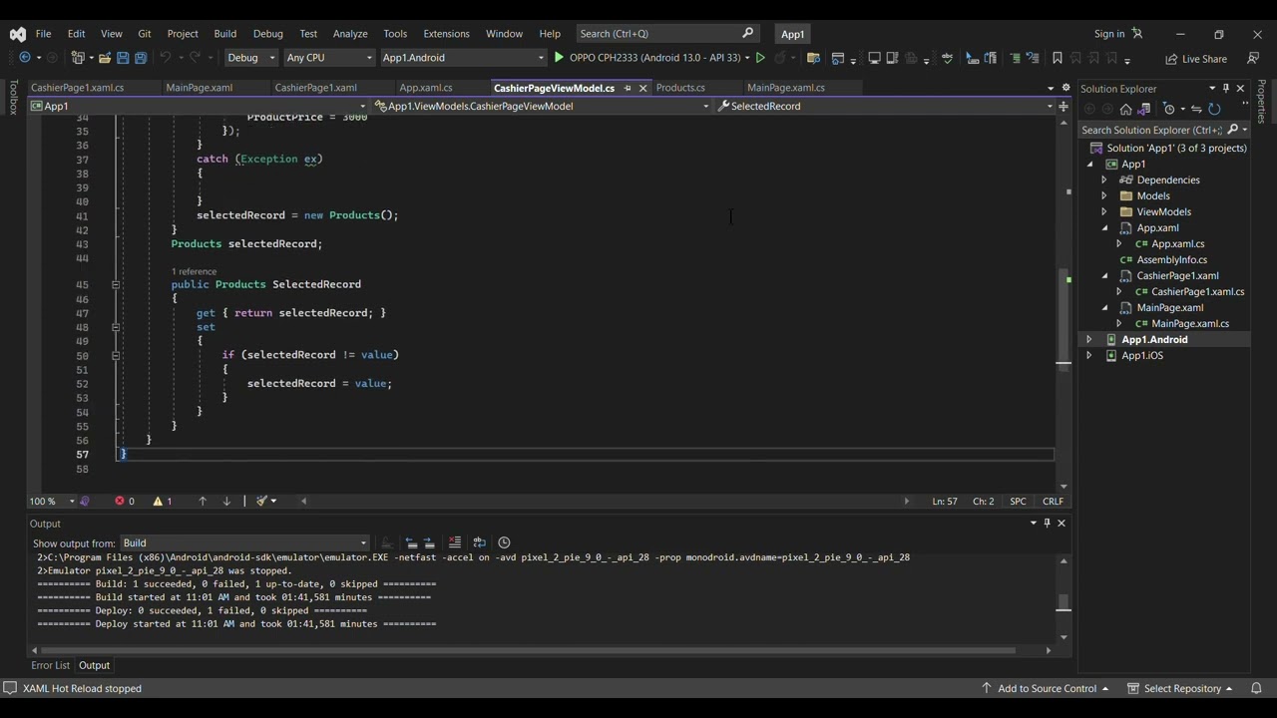Click the Send Feedback icon near Live Share
This screenshot has height=718, width=1277.
(1253, 59)
